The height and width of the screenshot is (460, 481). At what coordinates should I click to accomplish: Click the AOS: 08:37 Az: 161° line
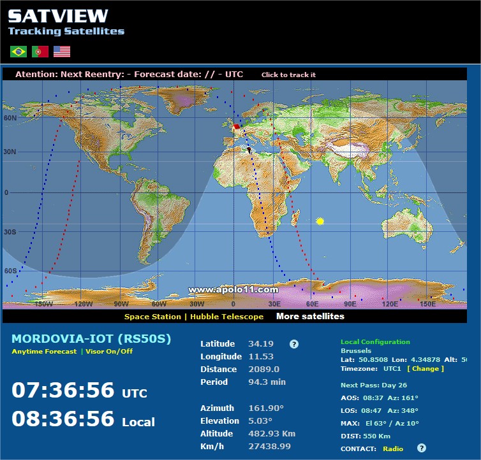tap(380, 398)
